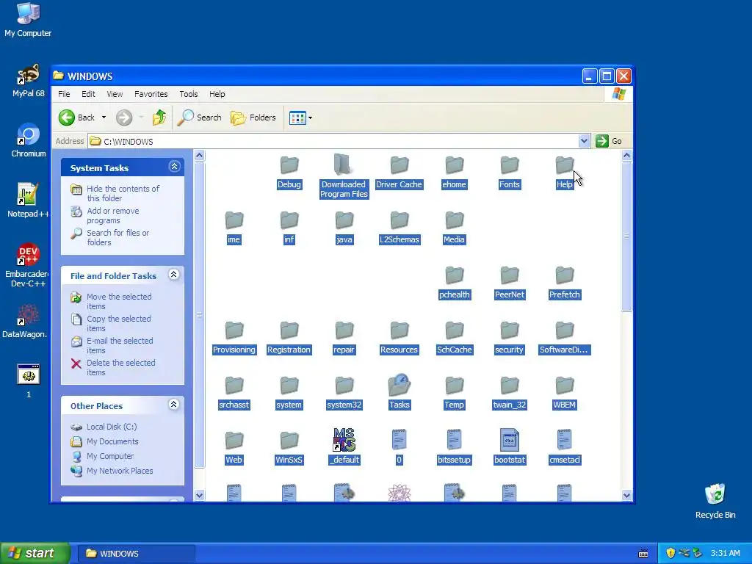The height and width of the screenshot is (564, 752).
Task: Click the Tasks scheduled folder icon
Action: tap(399, 386)
